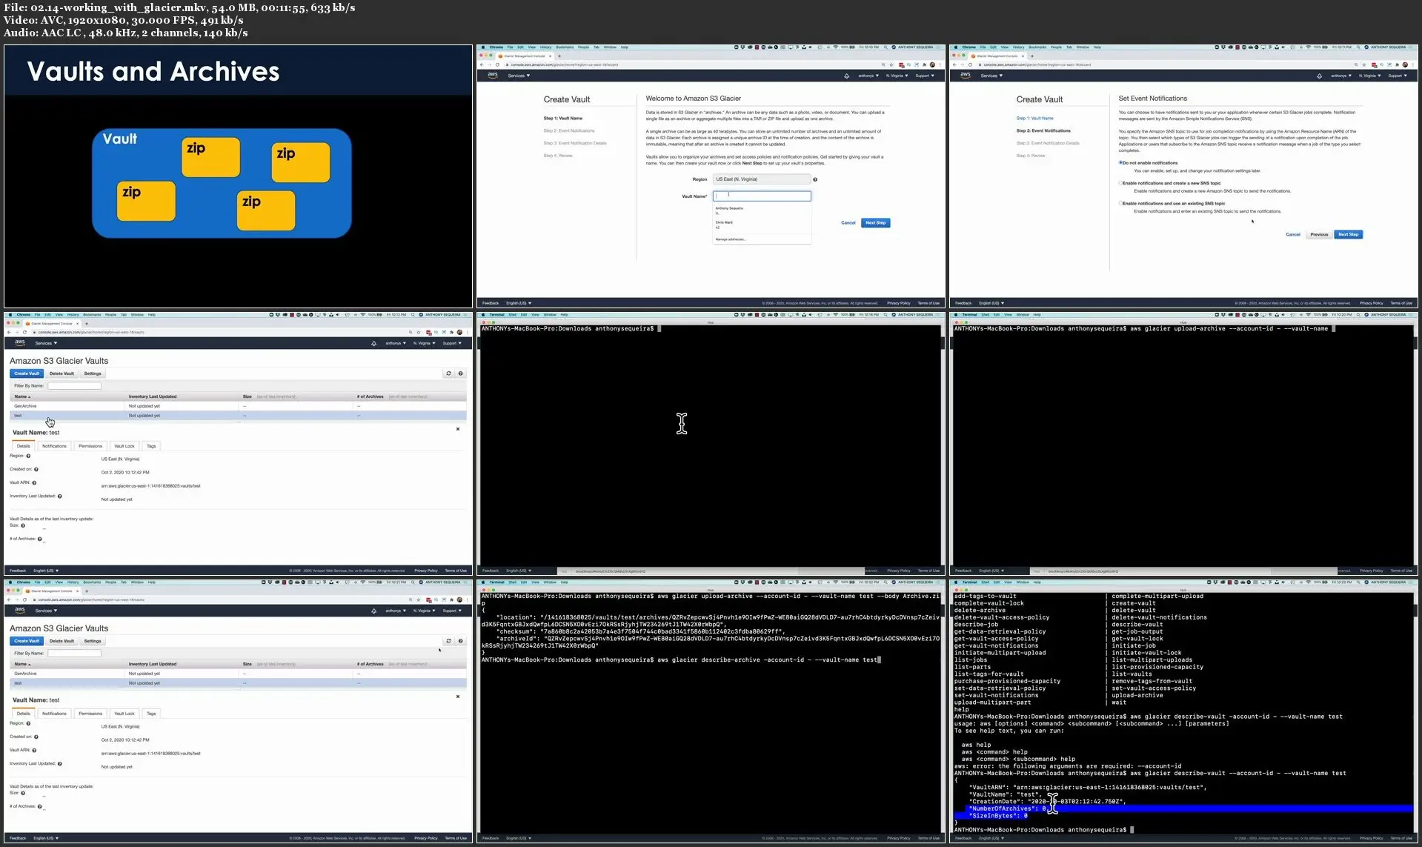Click notification bell in the Vault Name step frame
Screen dimensions: 1422x847
846,76
